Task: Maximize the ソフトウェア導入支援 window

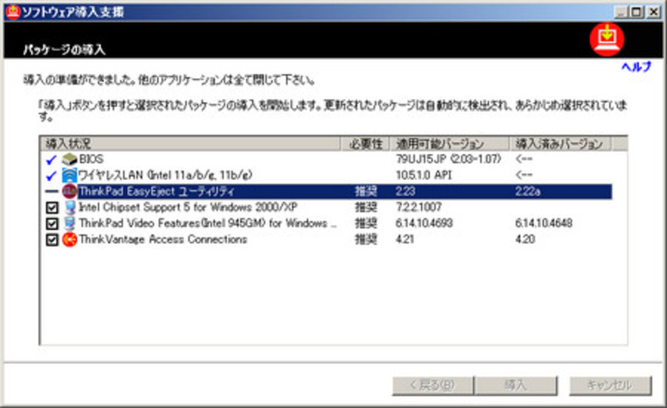Action: coord(636,12)
